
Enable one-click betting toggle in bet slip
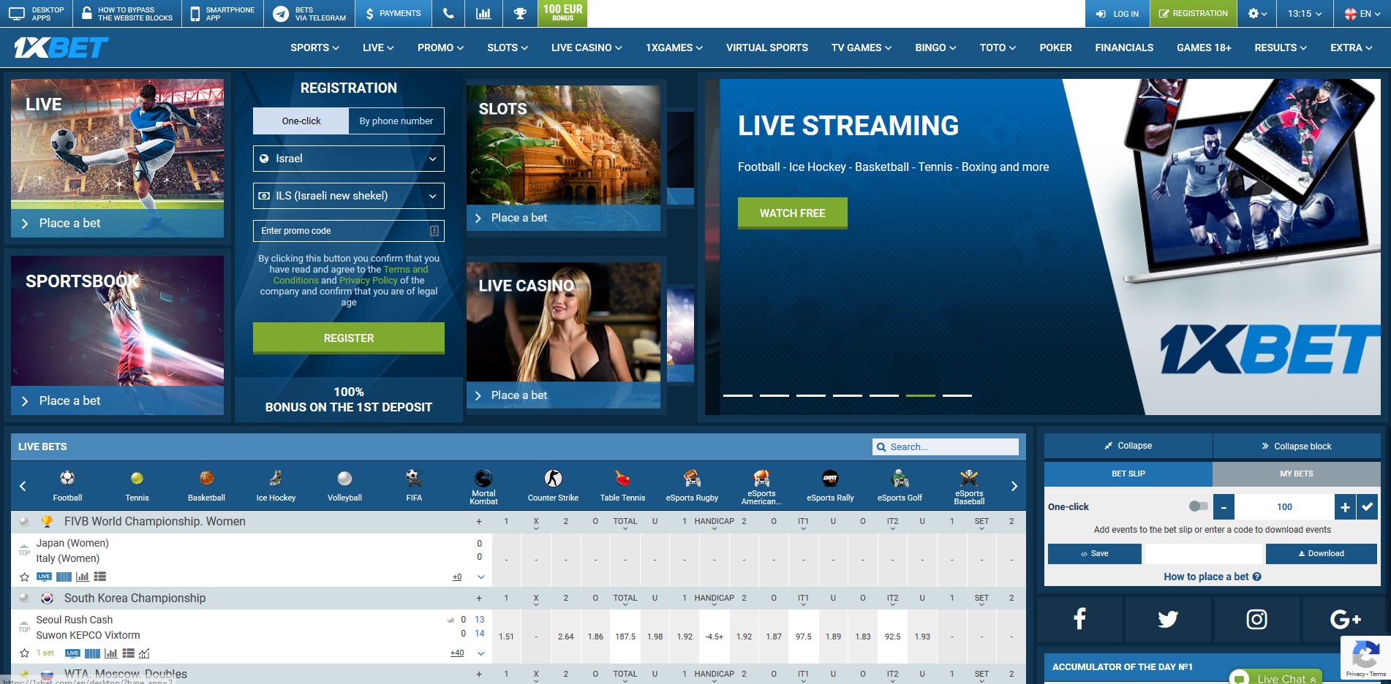[1198, 506]
